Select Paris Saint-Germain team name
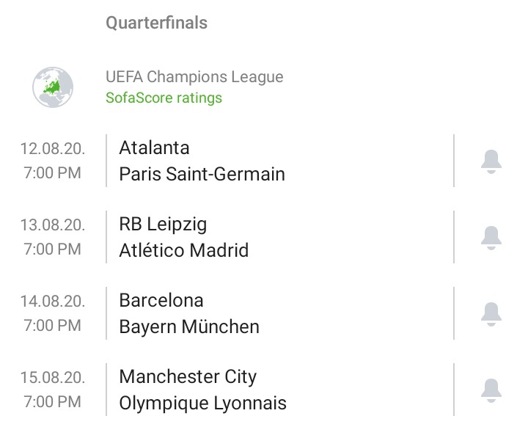This screenshot has width=528, height=438. point(202,174)
